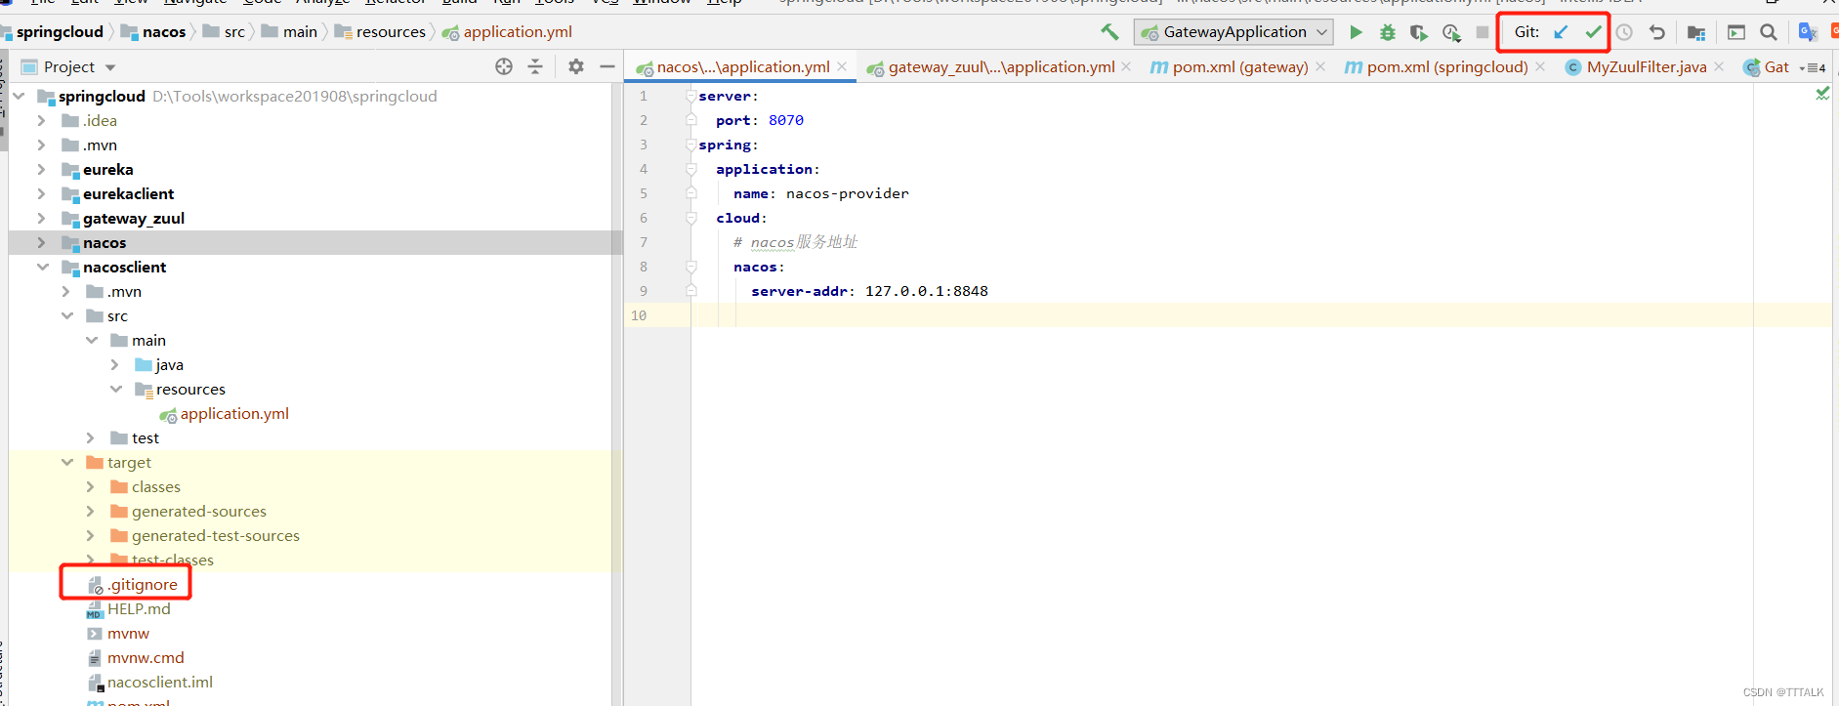Collapse the nacosclient module
Viewport: 1839px width, 706px height.
[43, 267]
